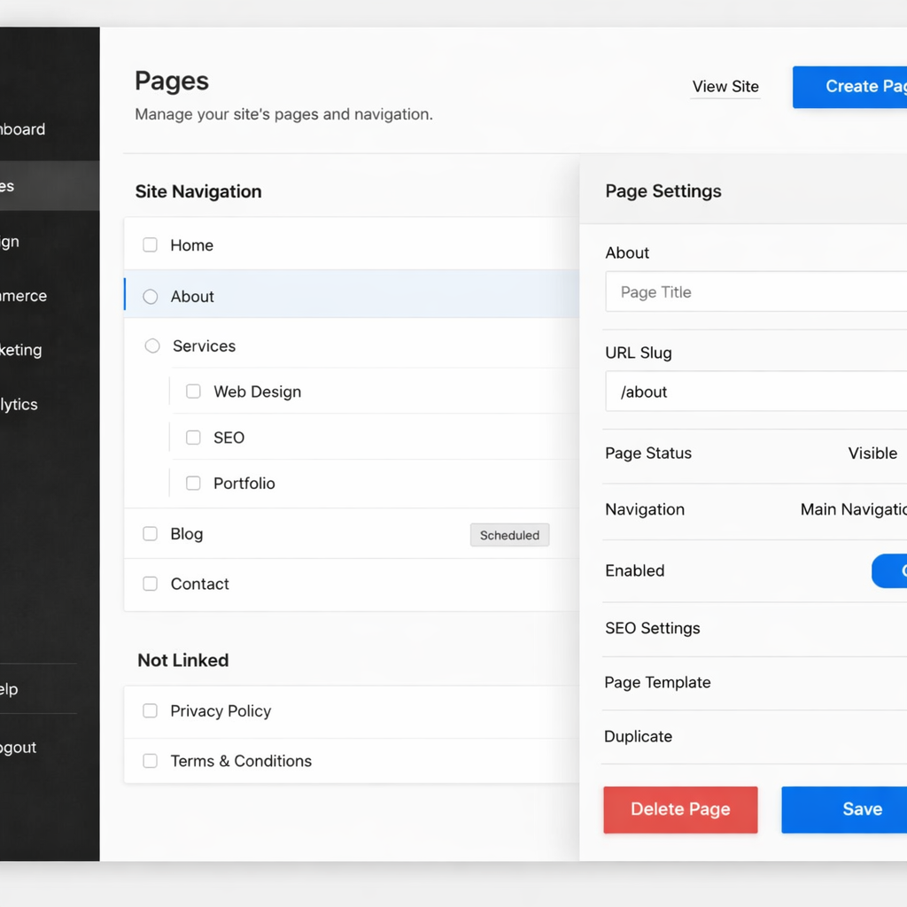Image resolution: width=907 pixels, height=907 pixels.
Task: Expand the SEO Settings row
Action: 753,629
